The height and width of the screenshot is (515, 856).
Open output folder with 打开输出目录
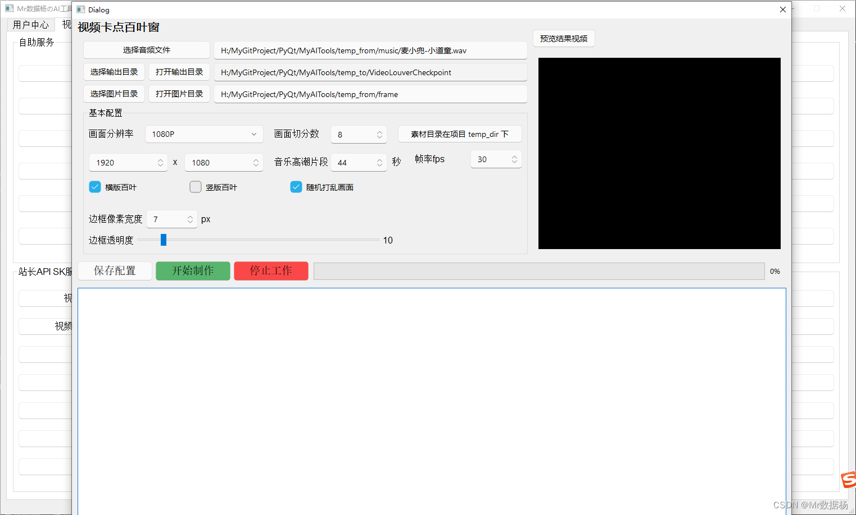(x=179, y=72)
